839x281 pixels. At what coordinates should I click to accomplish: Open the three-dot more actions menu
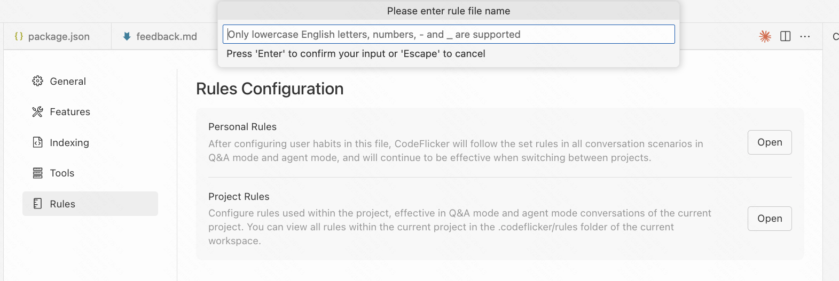805,36
